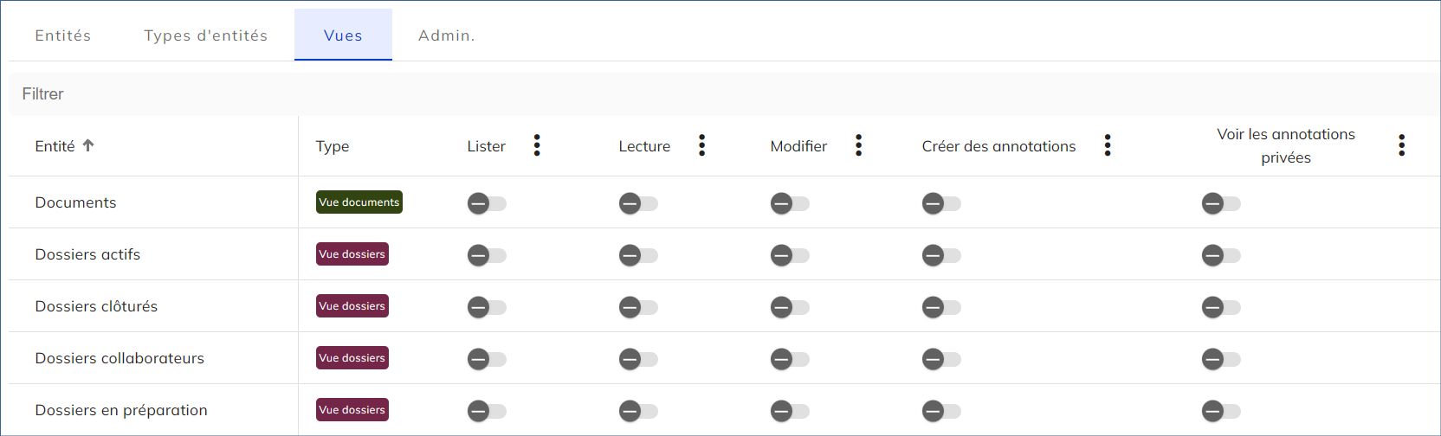1441x436 pixels.
Task: Open Créer des annotations column menu
Action: pyautogui.click(x=1107, y=145)
